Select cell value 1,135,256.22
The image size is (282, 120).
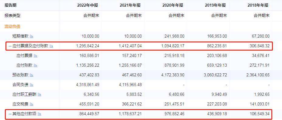coord(88,65)
